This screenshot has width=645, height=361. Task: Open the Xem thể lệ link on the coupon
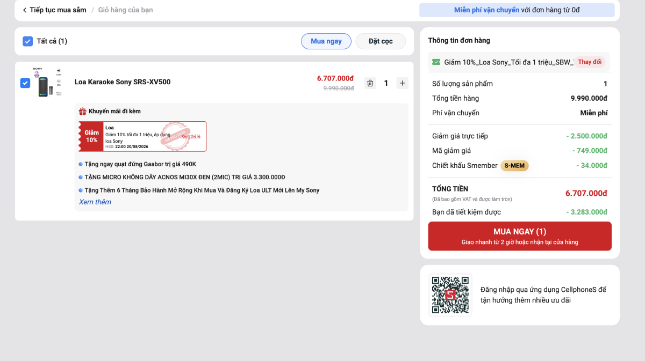coord(191,136)
